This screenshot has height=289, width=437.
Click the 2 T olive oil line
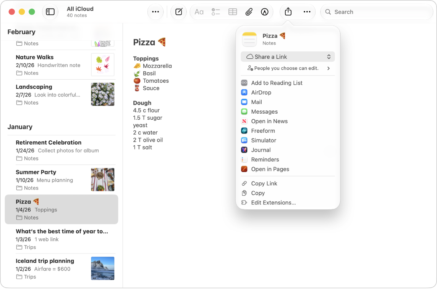click(x=148, y=140)
